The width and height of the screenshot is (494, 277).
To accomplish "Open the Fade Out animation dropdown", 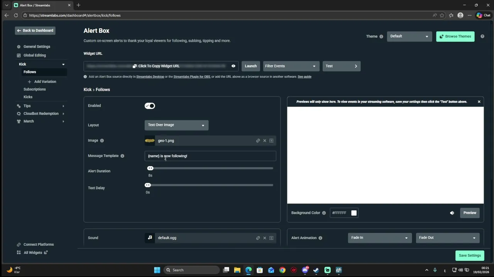I will click(447, 238).
